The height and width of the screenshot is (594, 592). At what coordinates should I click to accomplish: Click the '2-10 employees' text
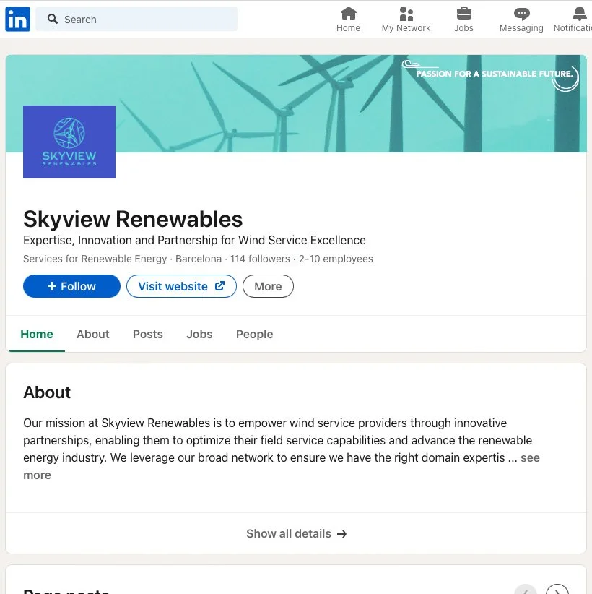coord(336,259)
